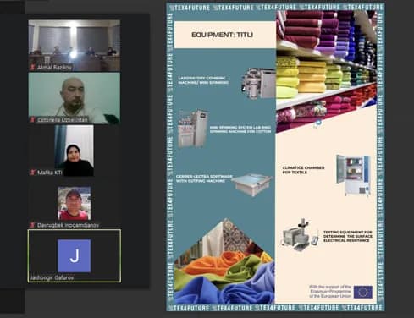
Task: Select Davrugbek Inogamdjanov's video tile
Action: [x=75, y=203]
